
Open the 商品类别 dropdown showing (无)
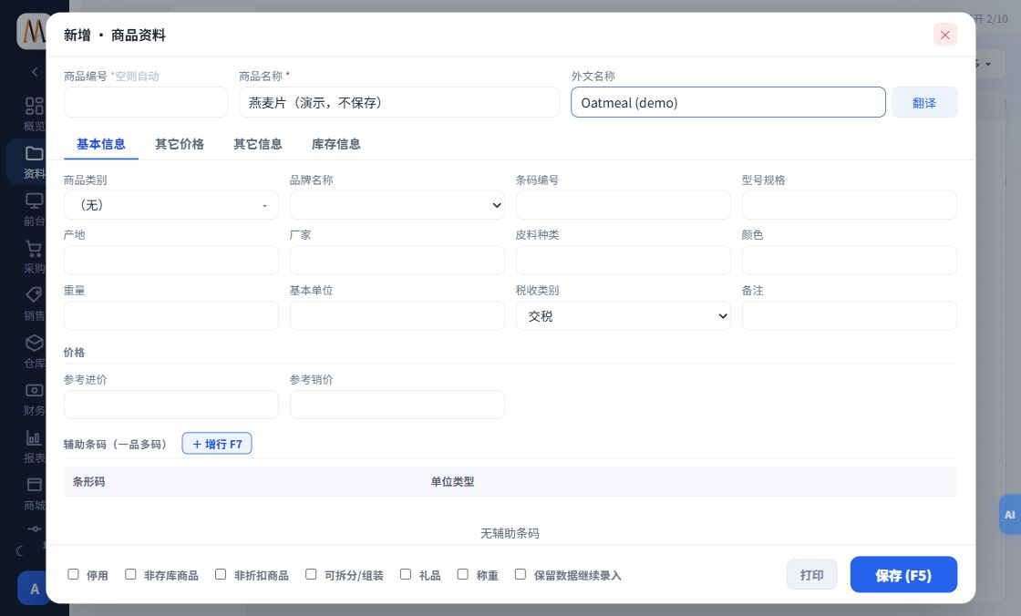click(171, 205)
